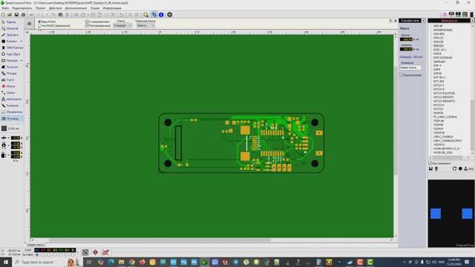Viewport: 475px width, 267px height.
Task: Select the Курсор cursor tool
Action: [x=12, y=22]
